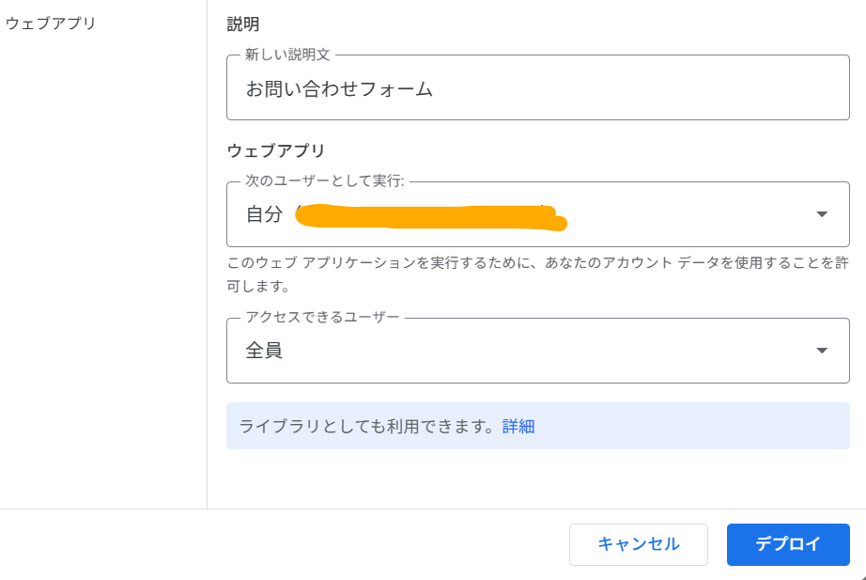Select the 全員 value in the access dropdown
866x580 pixels.
pos(265,351)
